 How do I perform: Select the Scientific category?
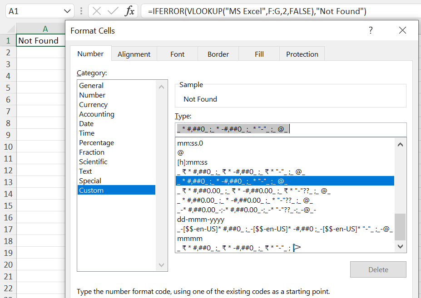(x=116, y=161)
